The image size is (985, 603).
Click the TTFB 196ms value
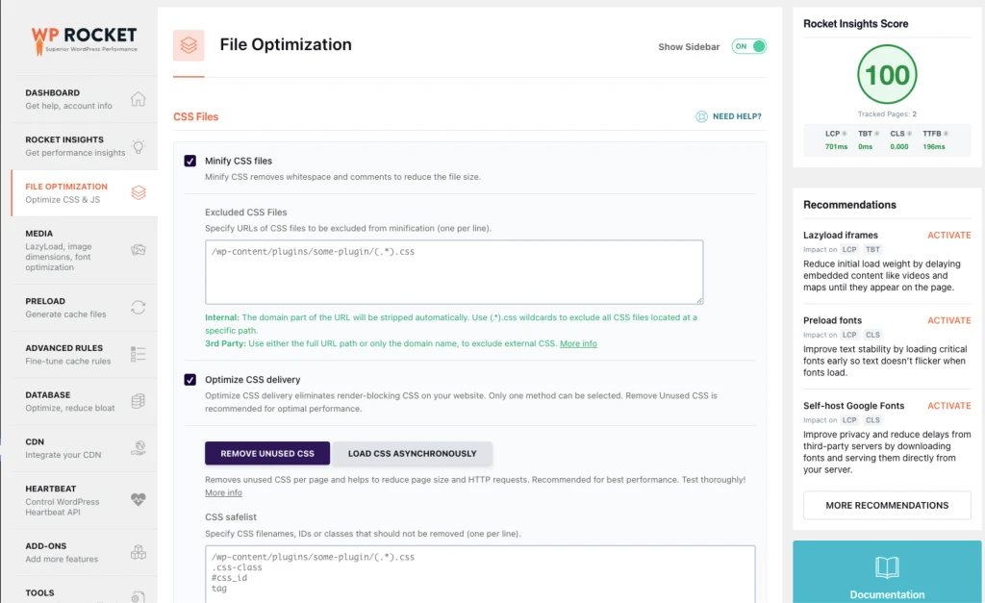click(933, 146)
